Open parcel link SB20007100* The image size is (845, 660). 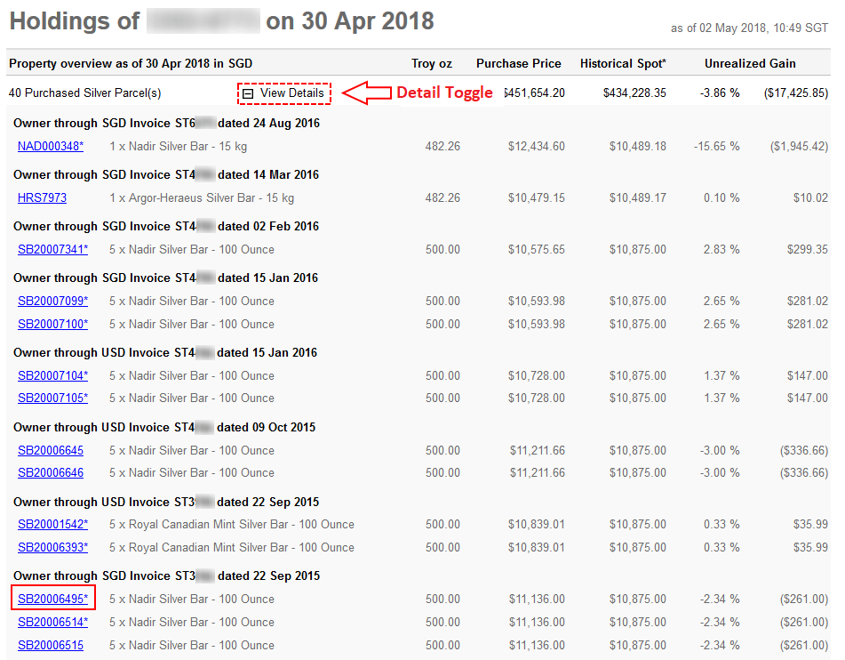coord(52,324)
